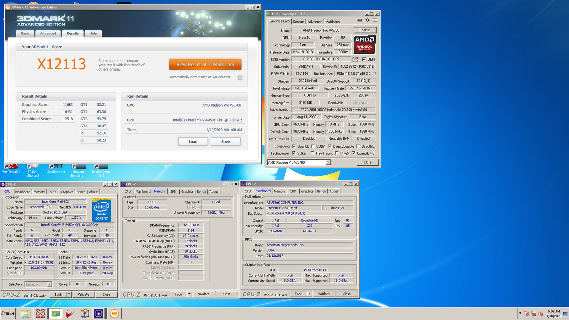Open the Graphics tab in the CPU CPU-Z window
569x320 pixels.
pyautogui.click(x=67, y=192)
